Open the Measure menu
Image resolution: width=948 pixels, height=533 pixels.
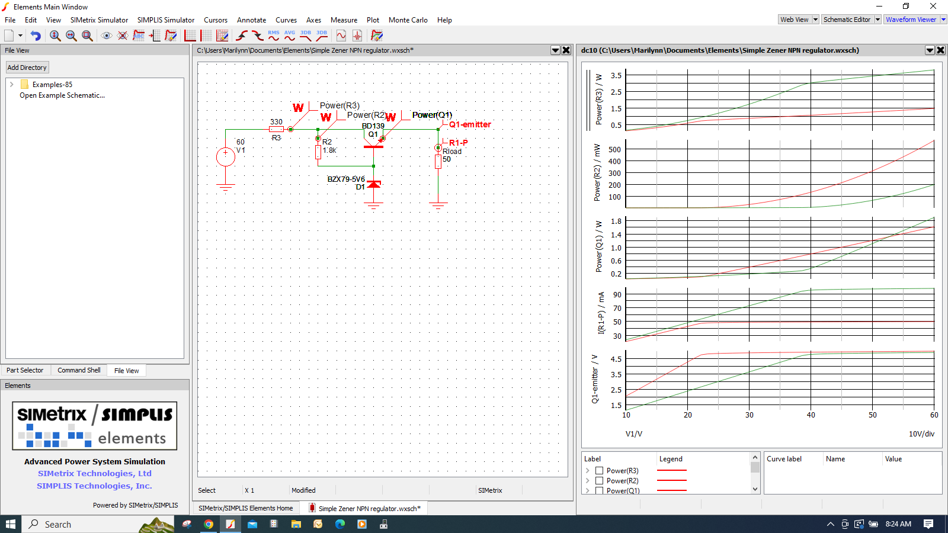coord(344,20)
